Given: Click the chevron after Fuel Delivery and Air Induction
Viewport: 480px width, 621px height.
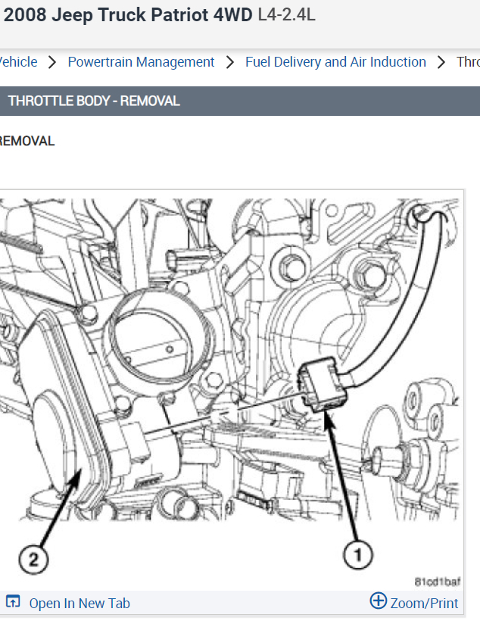Looking at the screenshot, I should 441,63.
